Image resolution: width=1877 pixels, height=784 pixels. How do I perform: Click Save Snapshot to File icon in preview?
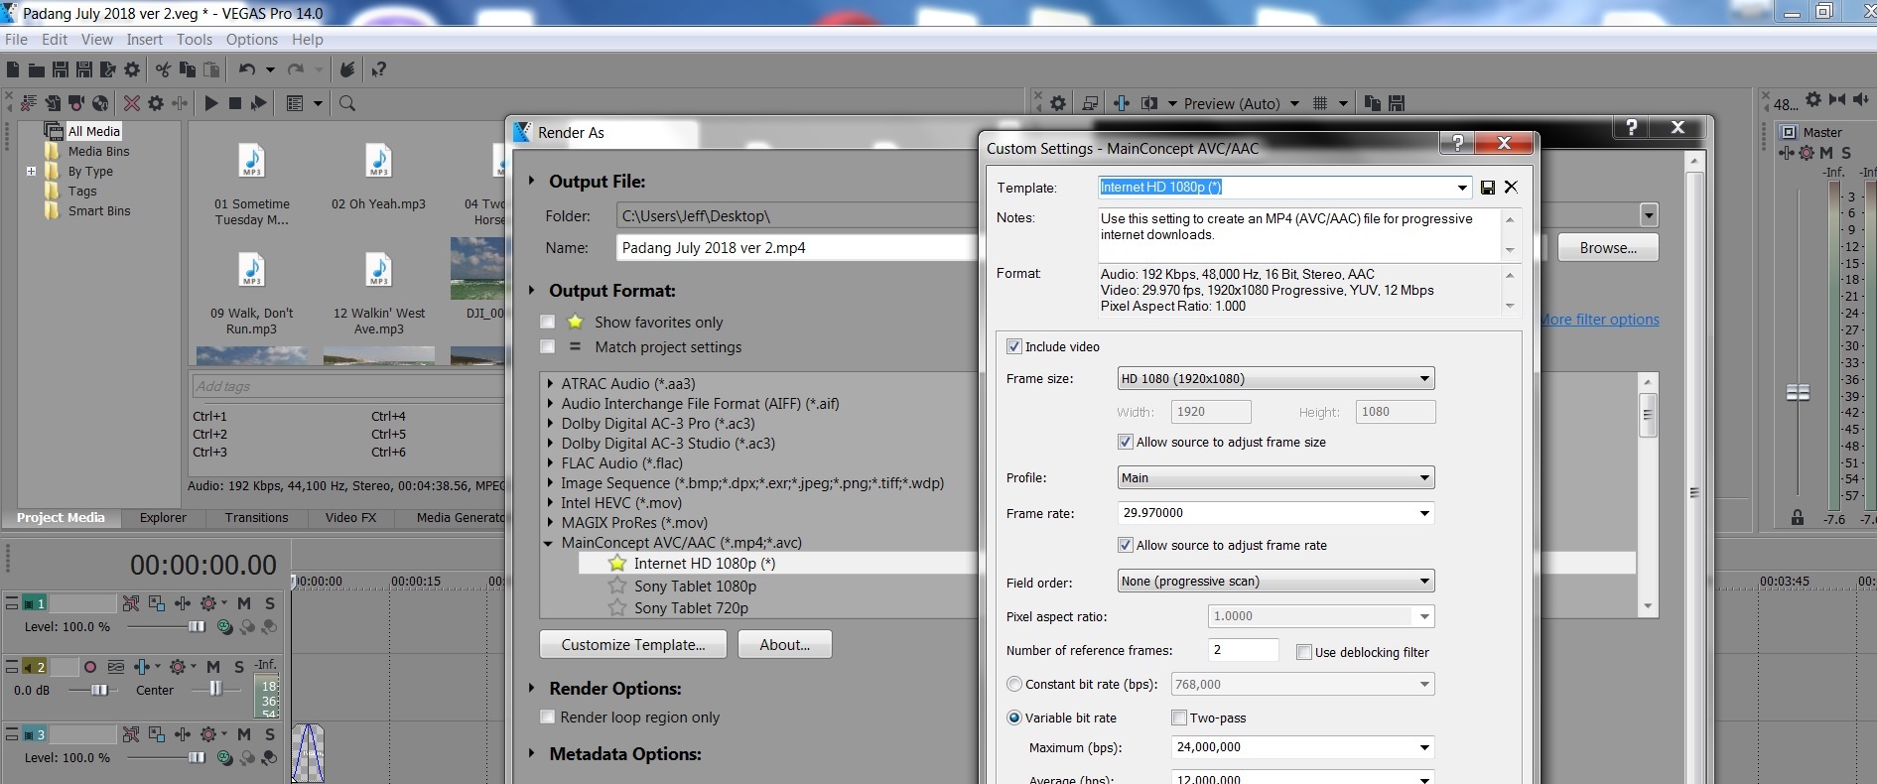(x=1397, y=103)
